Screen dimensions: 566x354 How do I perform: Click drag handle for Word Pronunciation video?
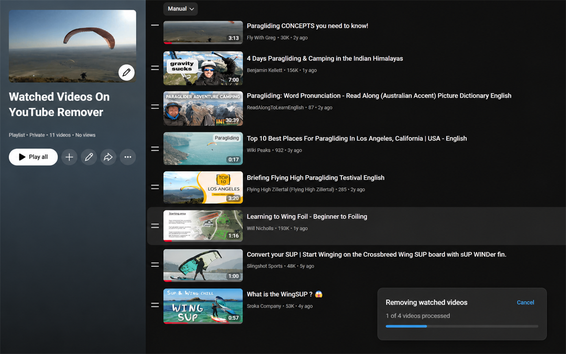pyautogui.click(x=155, y=107)
